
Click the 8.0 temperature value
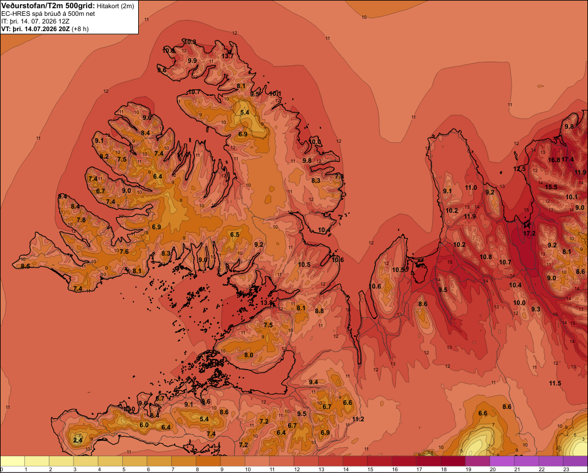(249, 355)
